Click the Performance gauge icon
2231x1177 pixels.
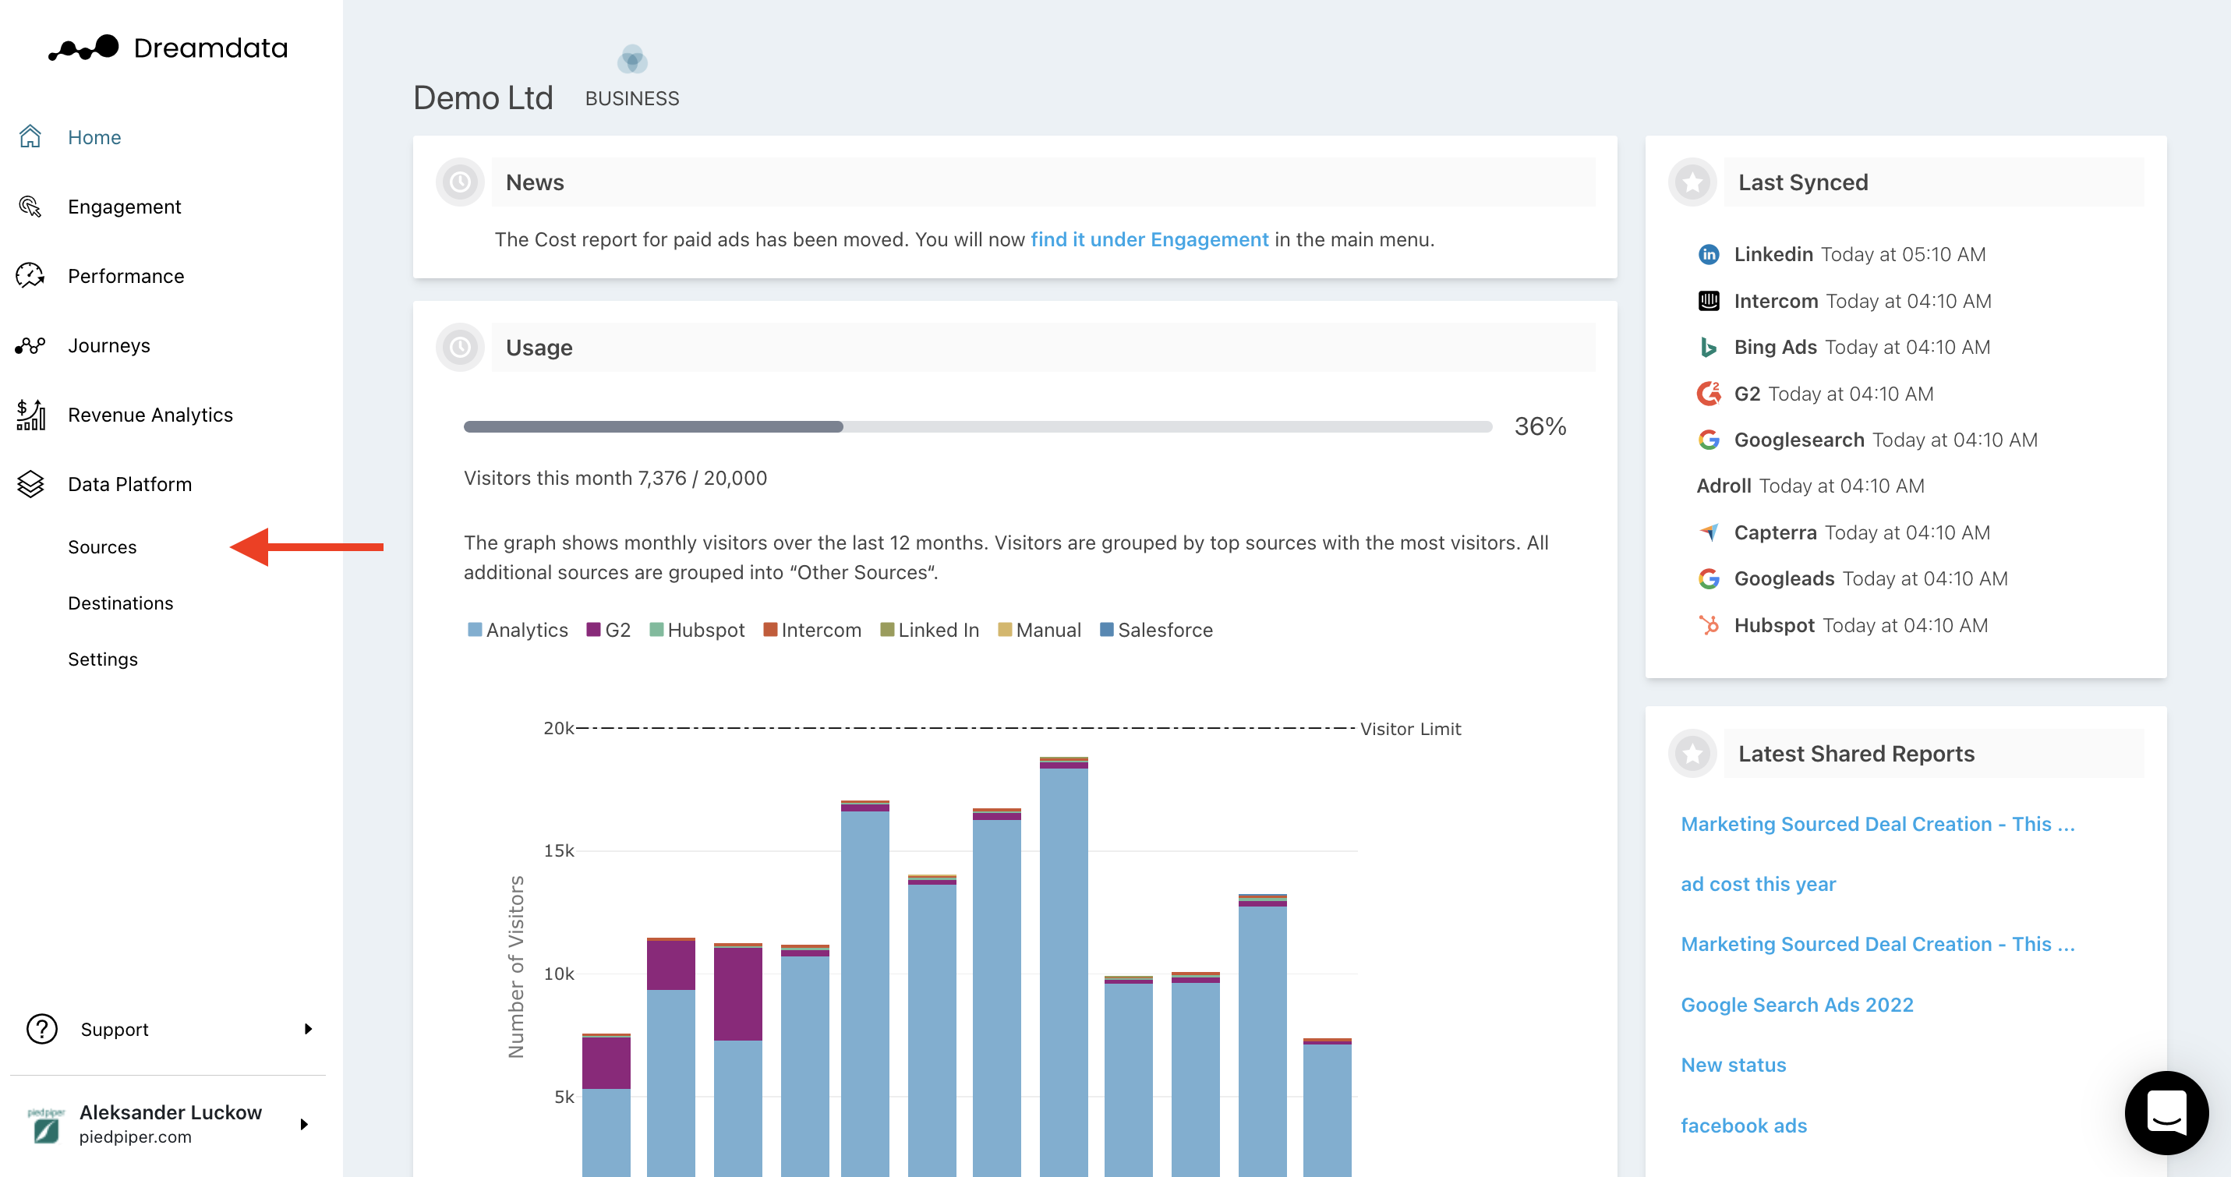pyautogui.click(x=30, y=275)
